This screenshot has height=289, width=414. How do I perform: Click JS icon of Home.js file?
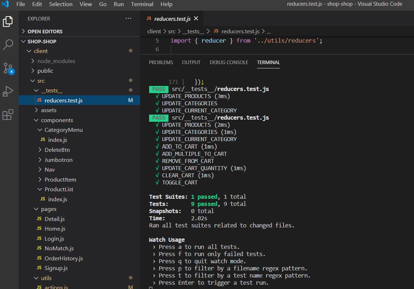pos(39,228)
